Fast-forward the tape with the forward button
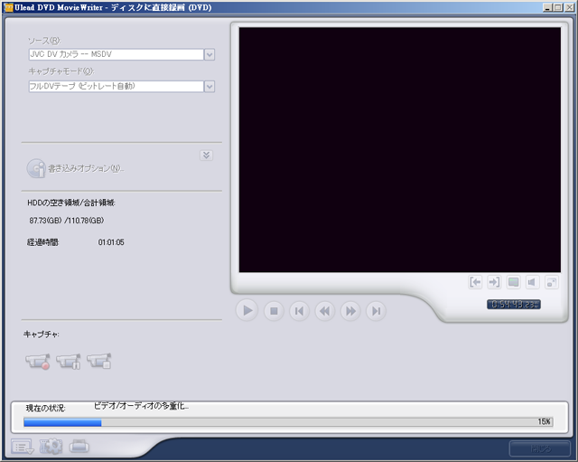This screenshot has width=578, height=462. [350, 311]
